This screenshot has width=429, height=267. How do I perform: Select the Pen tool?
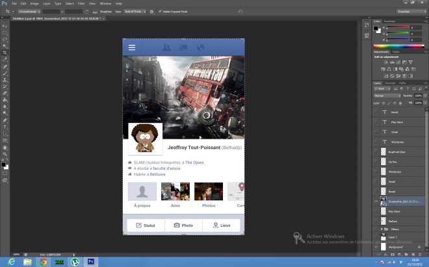(5, 121)
